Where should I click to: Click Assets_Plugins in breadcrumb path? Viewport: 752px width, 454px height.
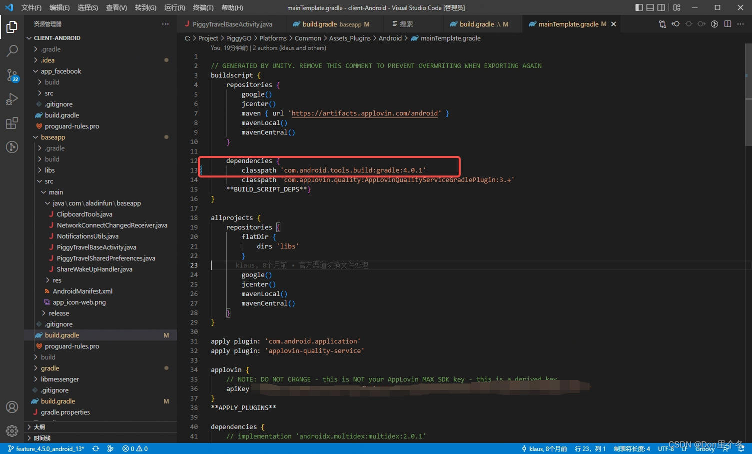coord(350,38)
